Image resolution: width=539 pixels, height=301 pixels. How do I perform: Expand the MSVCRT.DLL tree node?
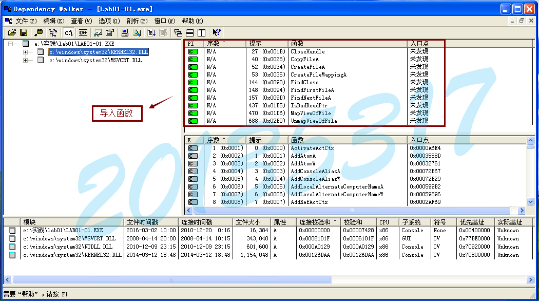pos(25,60)
